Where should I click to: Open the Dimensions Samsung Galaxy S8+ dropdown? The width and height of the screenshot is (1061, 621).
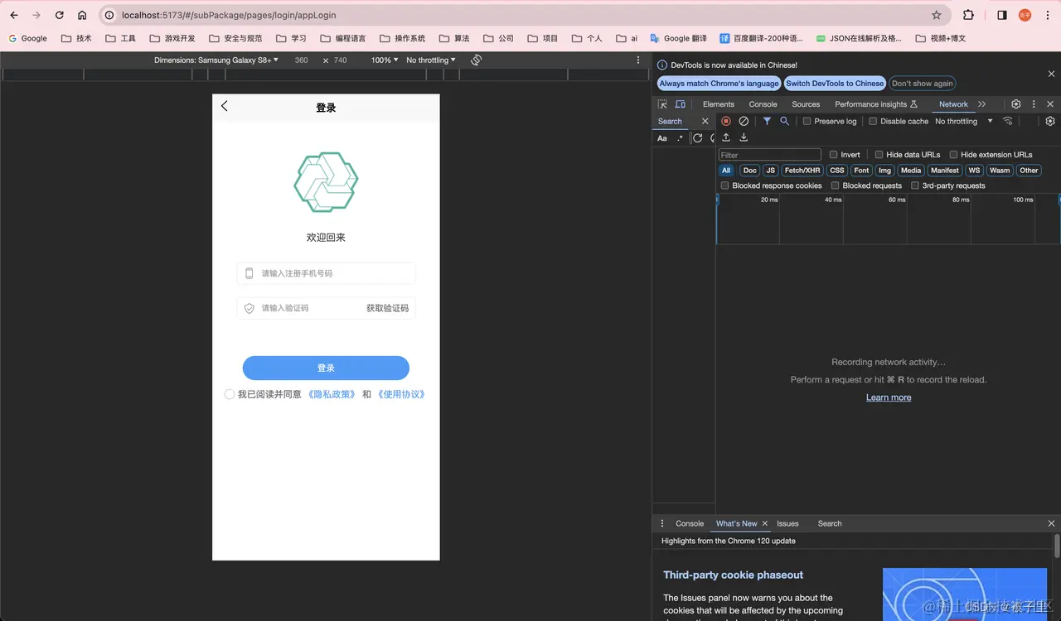pyautogui.click(x=216, y=60)
